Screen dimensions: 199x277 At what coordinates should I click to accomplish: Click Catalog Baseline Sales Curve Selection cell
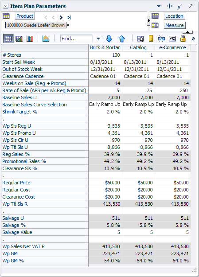[138, 105]
